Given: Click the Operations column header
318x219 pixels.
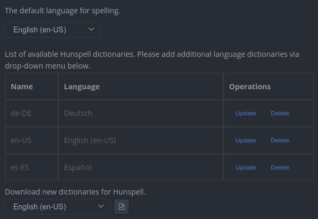Looking at the screenshot, I should point(268,87).
